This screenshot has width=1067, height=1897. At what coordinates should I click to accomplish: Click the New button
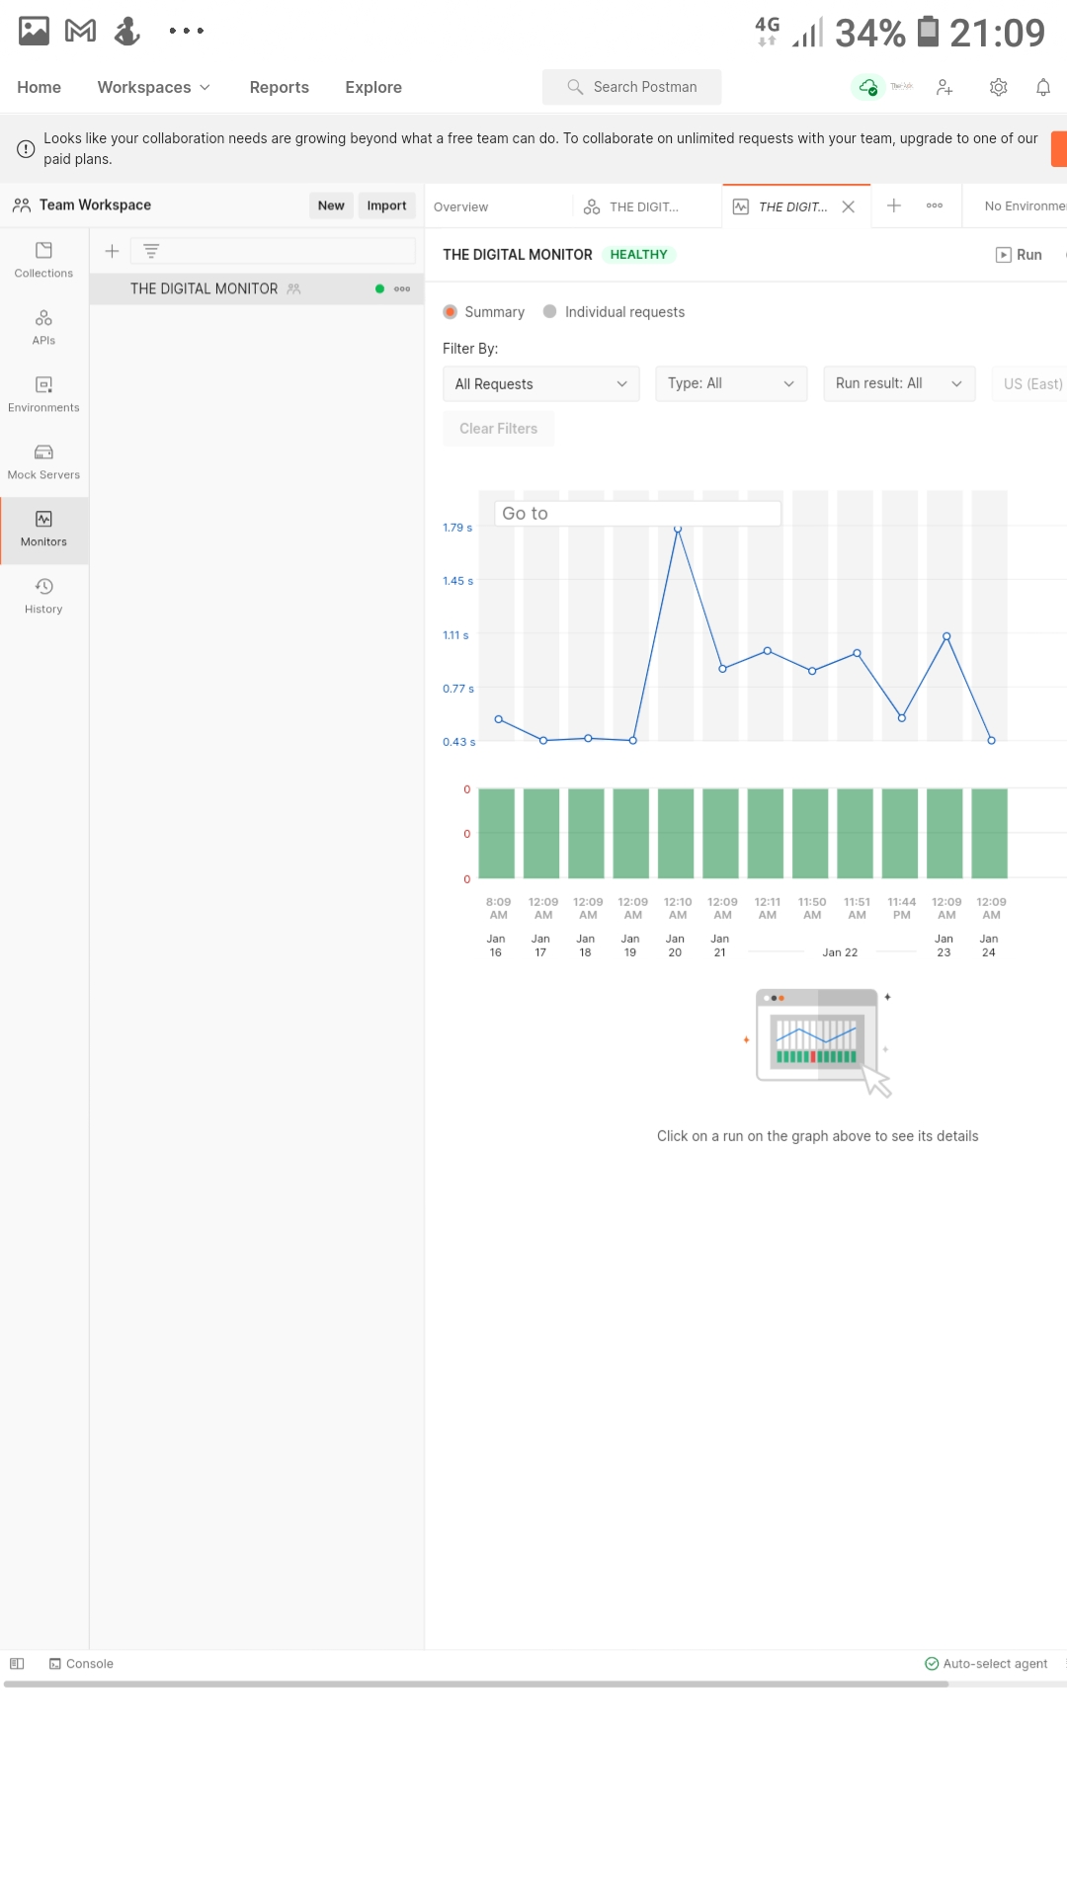[331, 206]
